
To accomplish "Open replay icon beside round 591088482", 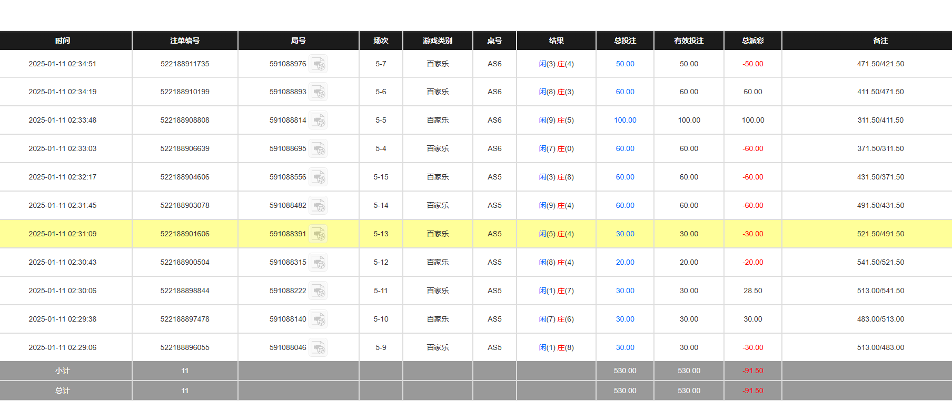I will [318, 206].
